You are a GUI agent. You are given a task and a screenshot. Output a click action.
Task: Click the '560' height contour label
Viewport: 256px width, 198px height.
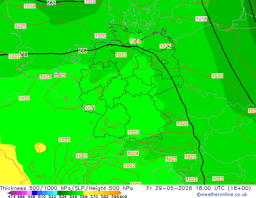tap(51, 3)
